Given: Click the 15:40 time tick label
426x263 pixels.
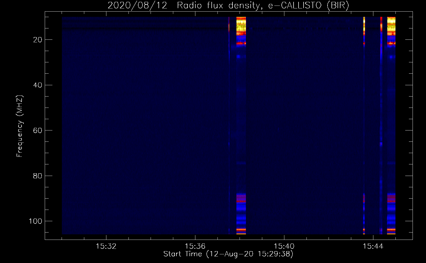Looking at the screenshot, I should click(284, 246).
